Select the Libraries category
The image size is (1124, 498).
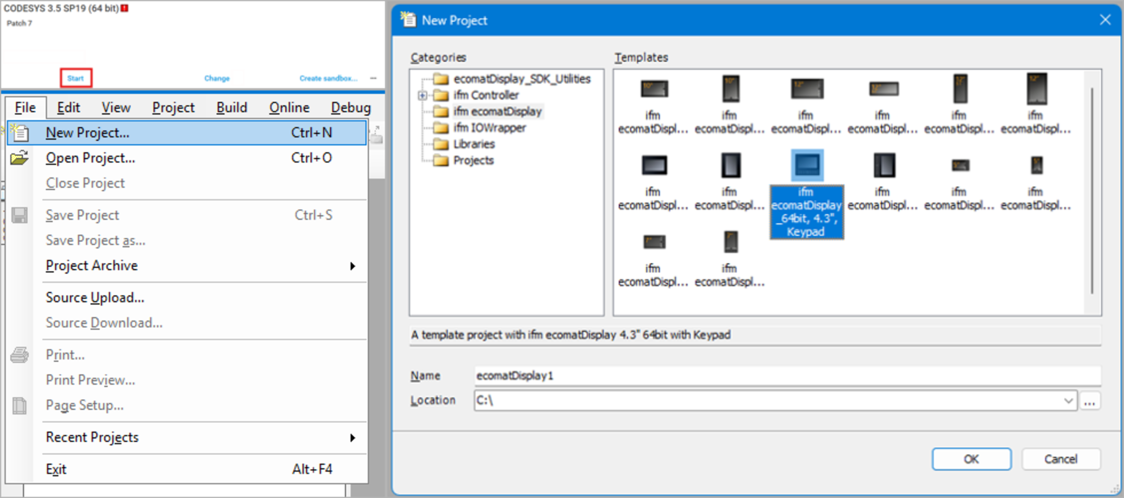pyautogui.click(x=474, y=144)
